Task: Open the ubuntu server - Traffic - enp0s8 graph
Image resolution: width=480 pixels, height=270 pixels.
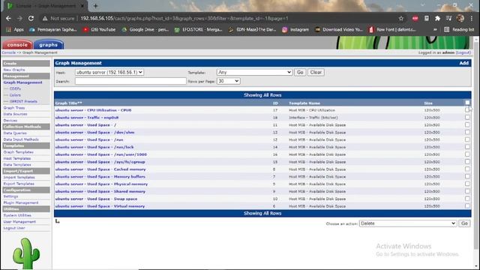Action: click(87, 118)
